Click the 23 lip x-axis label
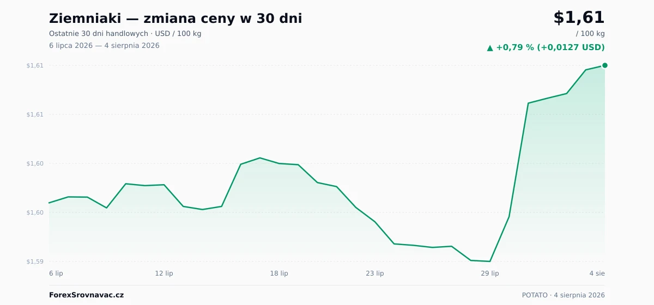654x305 pixels. point(375,273)
